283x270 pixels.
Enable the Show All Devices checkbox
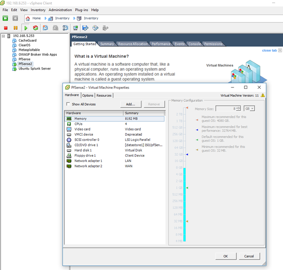[69, 104]
